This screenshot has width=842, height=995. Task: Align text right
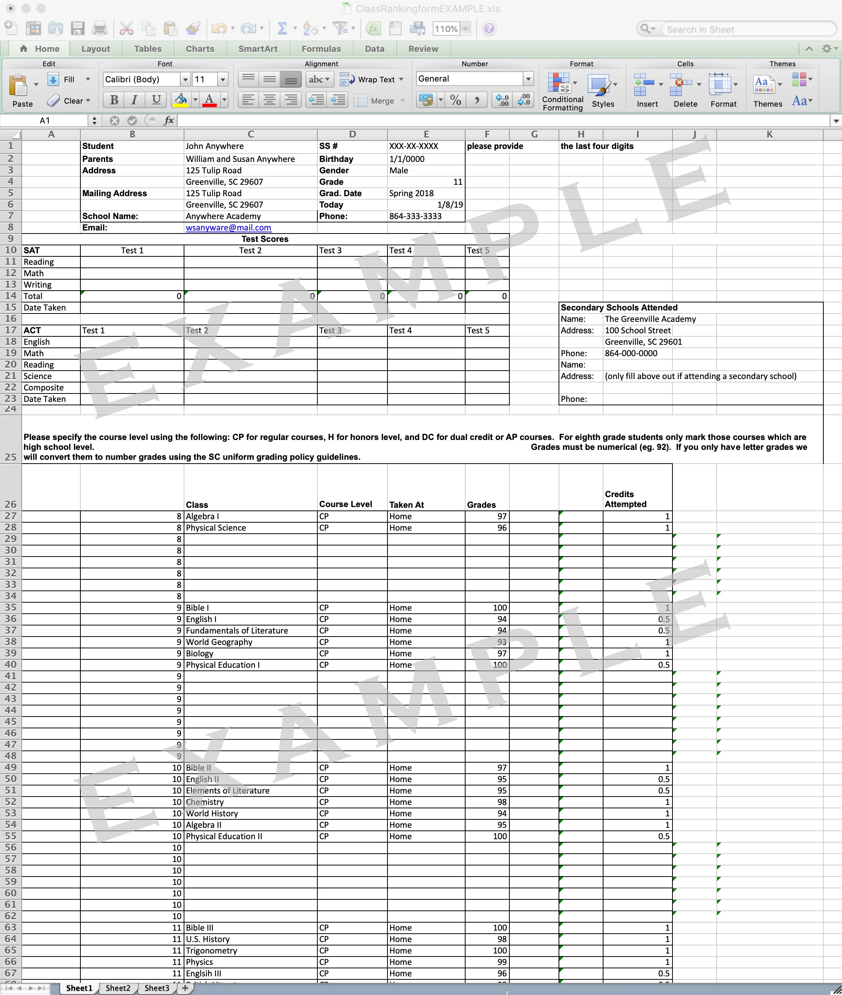point(291,100)
